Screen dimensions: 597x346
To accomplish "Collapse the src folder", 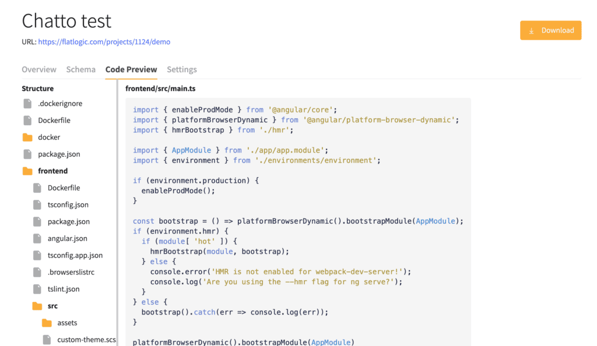I will pyautogui.click(x=37, y=306).
